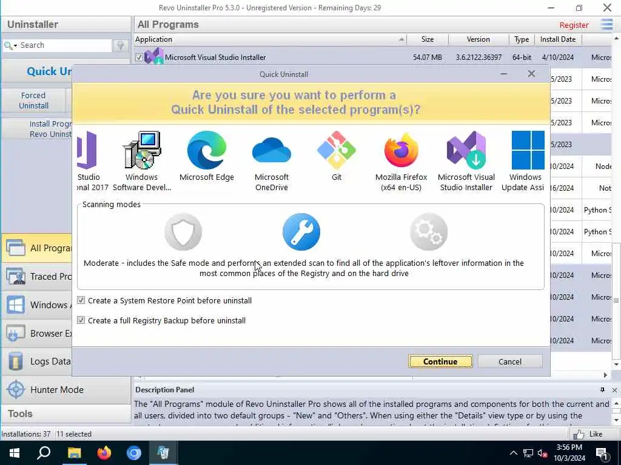
Task: Minimize the Quick Uninstall dialog
Action: coord(503,74)
